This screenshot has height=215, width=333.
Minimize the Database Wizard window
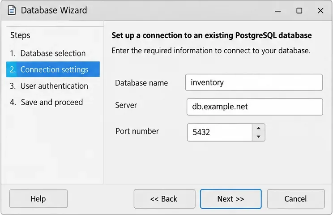(x=278, y=11)
